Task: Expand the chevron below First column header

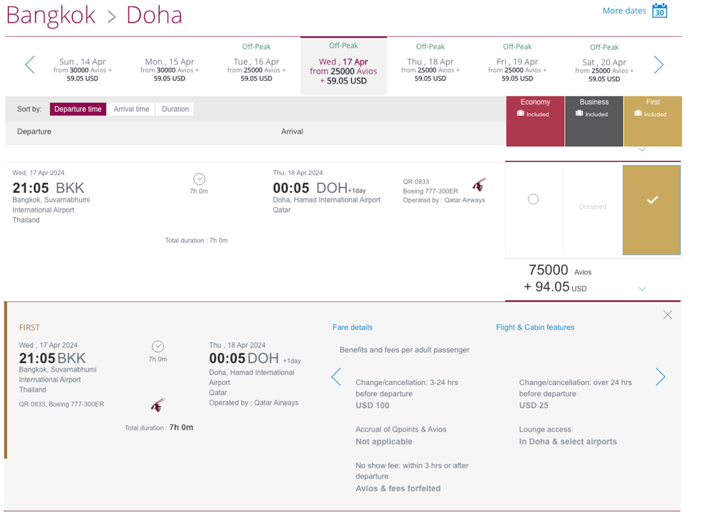Action: coord(642,150)
